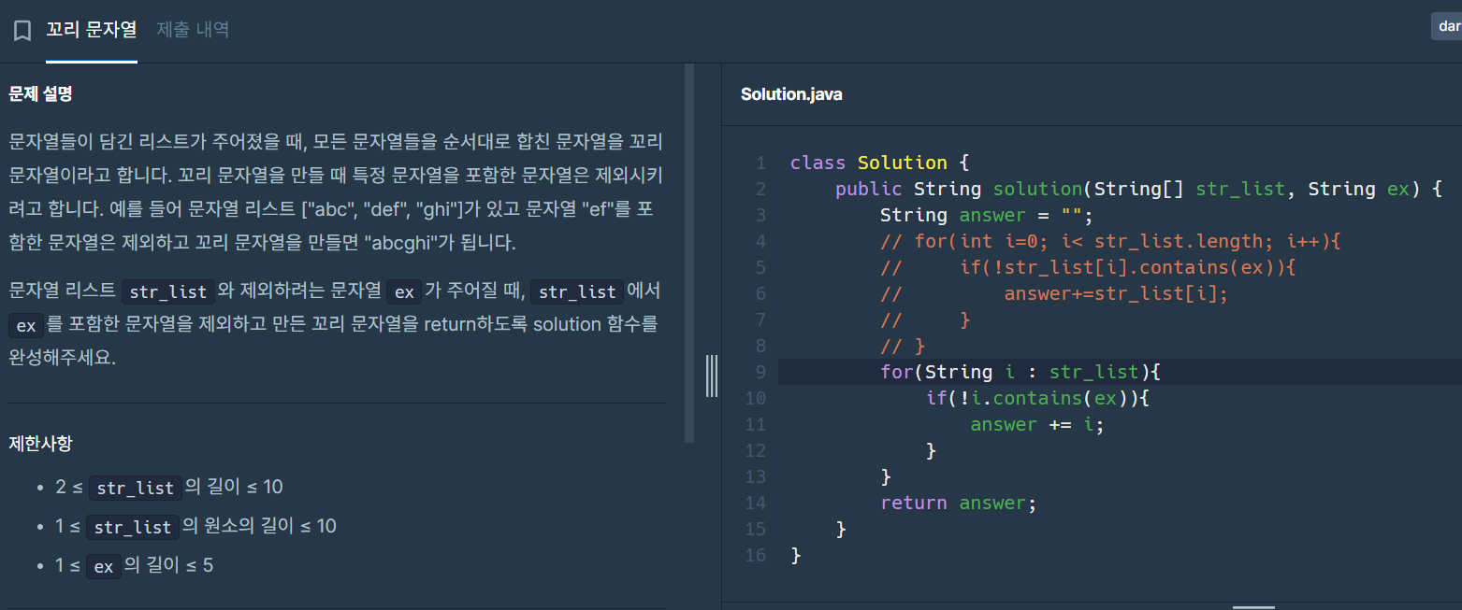Click the 'return answer;' line
1462x610 pixels.
tap(959, 503)
